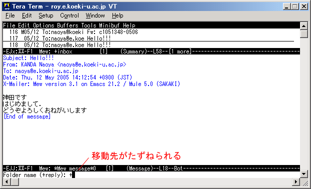
Task: Open the Edit menu in Tera Term
Action: click(27, 15)
